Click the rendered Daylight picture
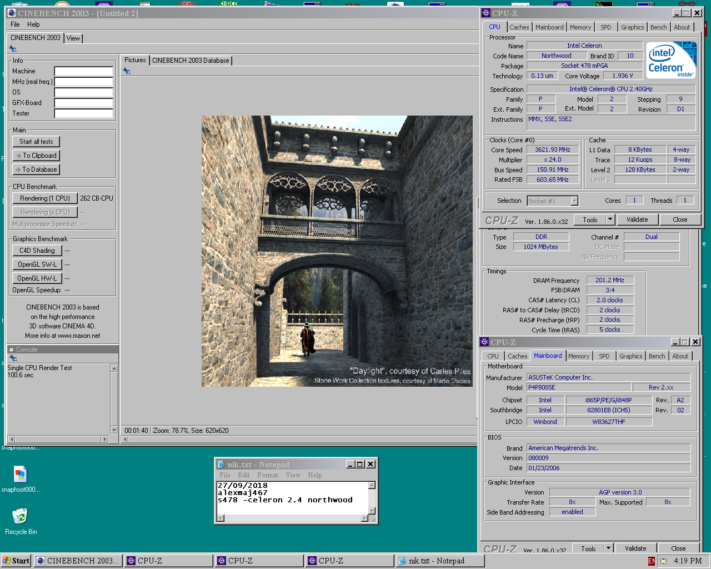The height and width of the screenshot is (569, 711). [337, 251]
